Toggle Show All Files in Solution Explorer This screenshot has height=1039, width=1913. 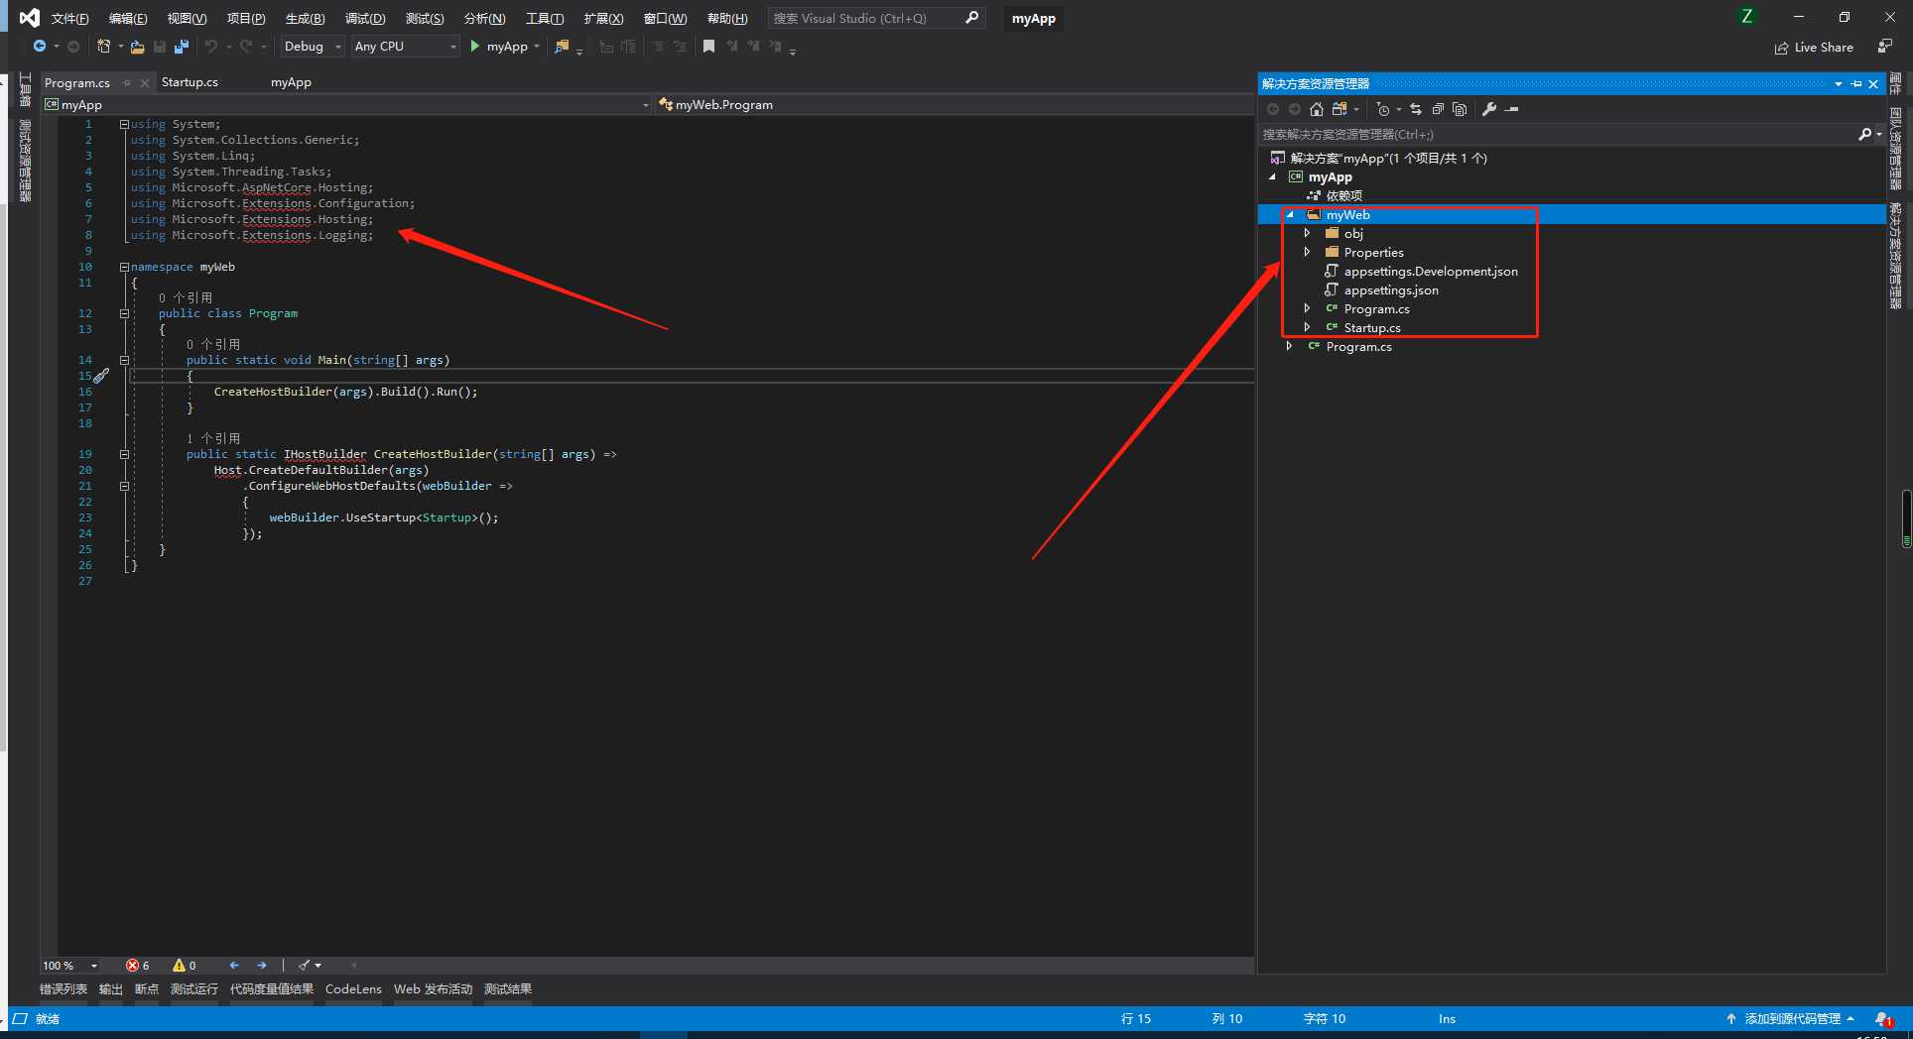click(1460, 109)
